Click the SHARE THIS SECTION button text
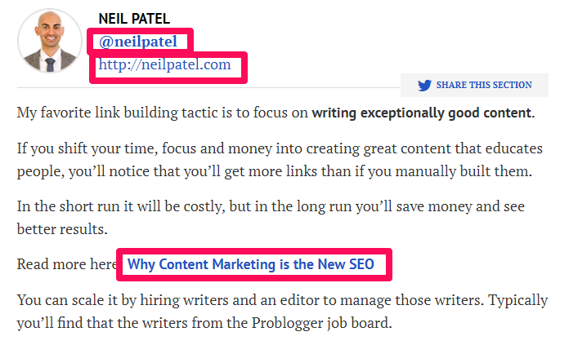 click(x=484, y=85)
